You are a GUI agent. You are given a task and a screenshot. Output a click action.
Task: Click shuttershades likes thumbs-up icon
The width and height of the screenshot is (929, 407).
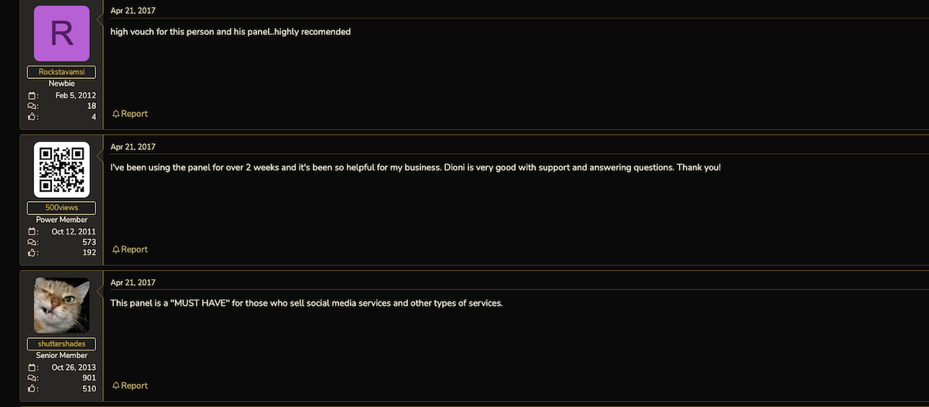click(x=33, y=389)
